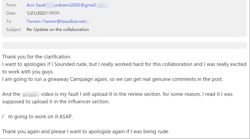Screen dimensions: 250x139
Task: Click the line to work with you guys
Action: click(28, 72)
